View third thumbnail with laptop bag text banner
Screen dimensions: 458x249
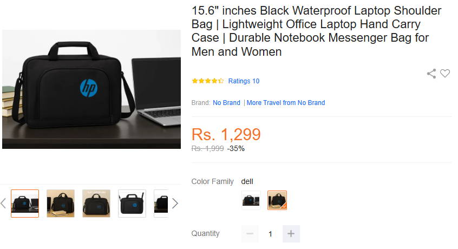point(96,204)
